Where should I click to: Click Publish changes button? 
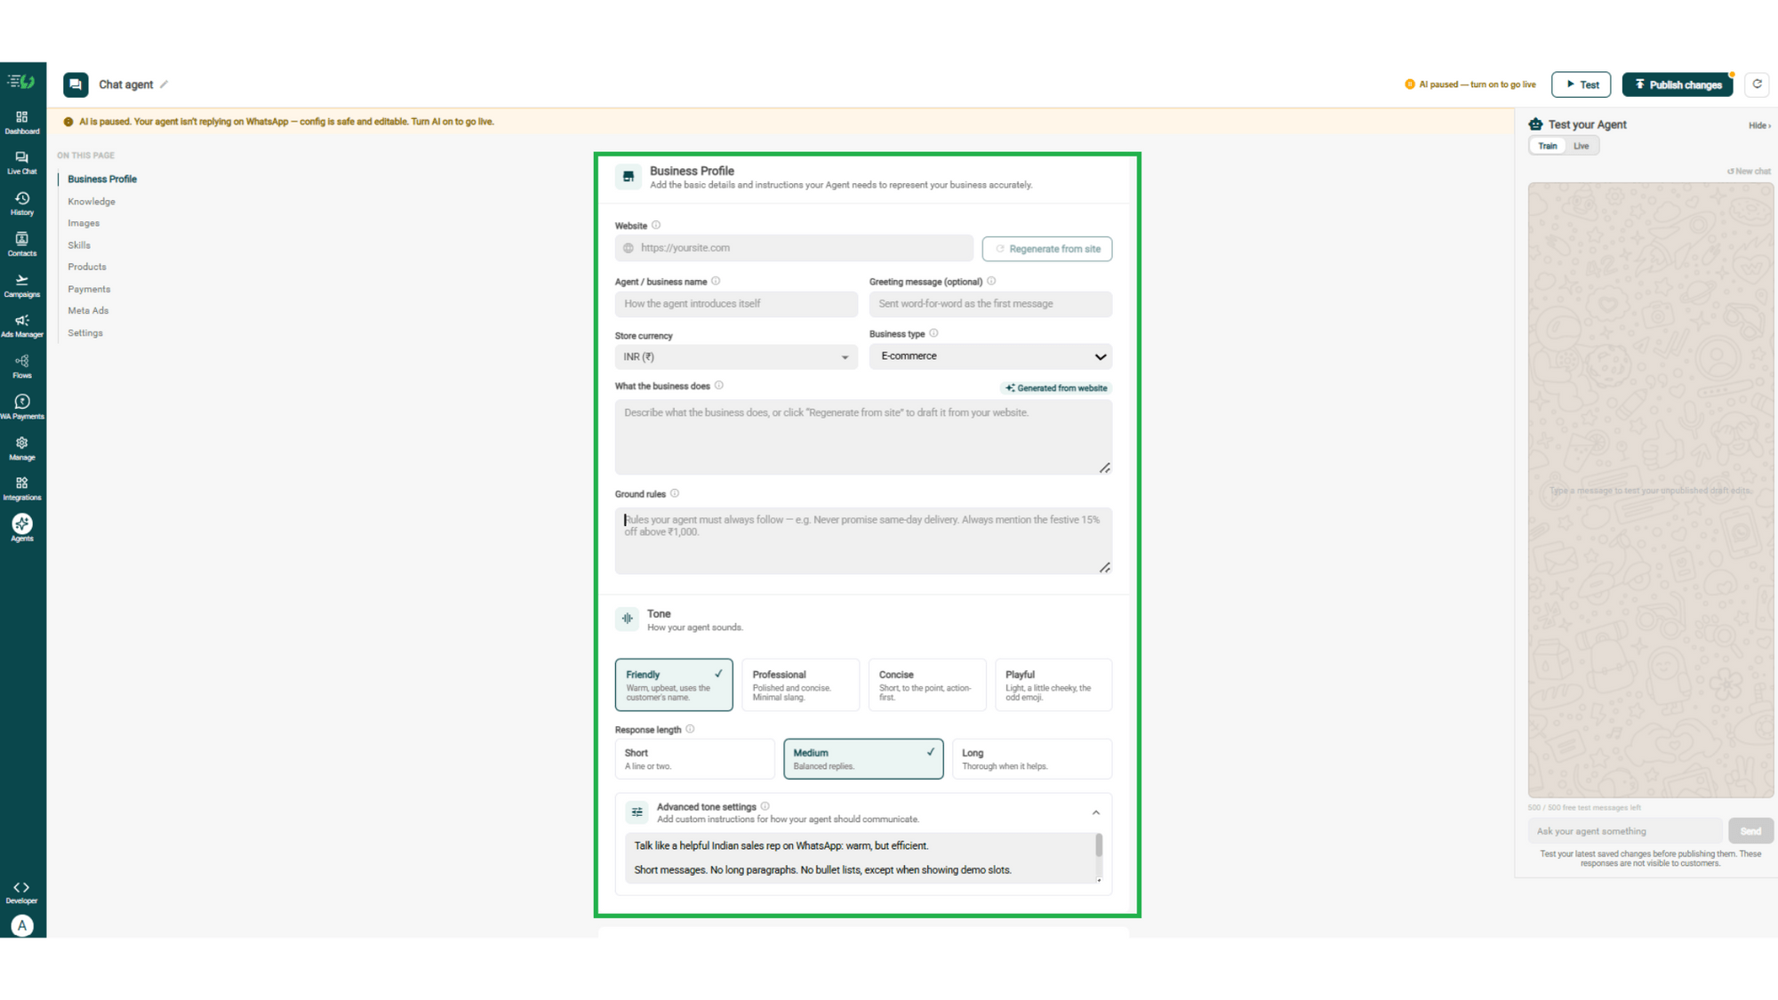tap(1678, 84)
